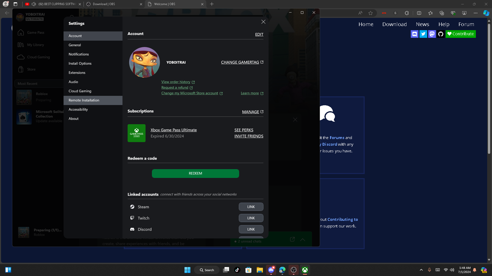
Task: Click the green REDEEM button
Action: click(x=196, y=174)
